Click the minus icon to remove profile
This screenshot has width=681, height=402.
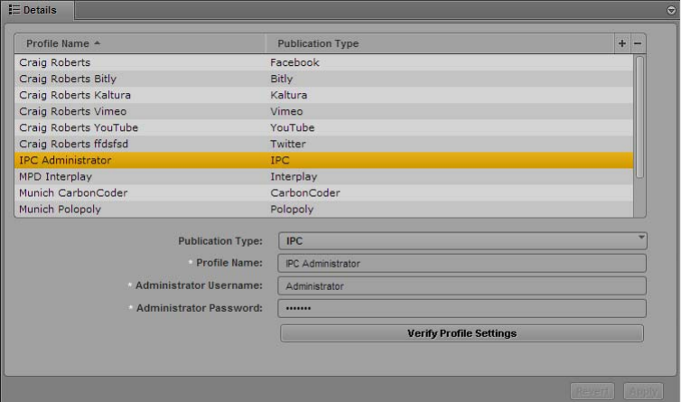coord(638,43)
